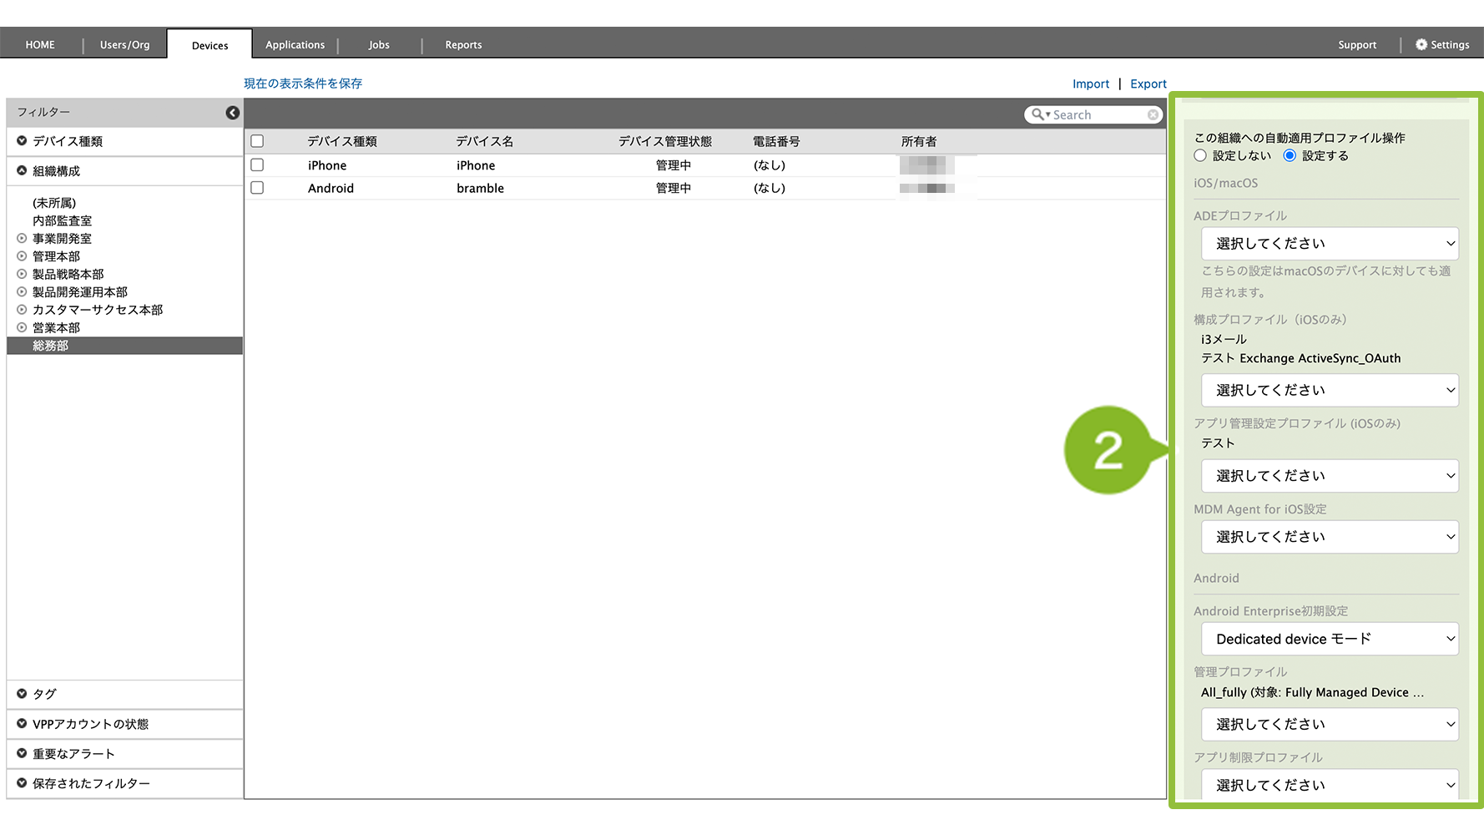Check the iPhone device row checkbox
The image size is (1484, 835).
tap(257, 165)
